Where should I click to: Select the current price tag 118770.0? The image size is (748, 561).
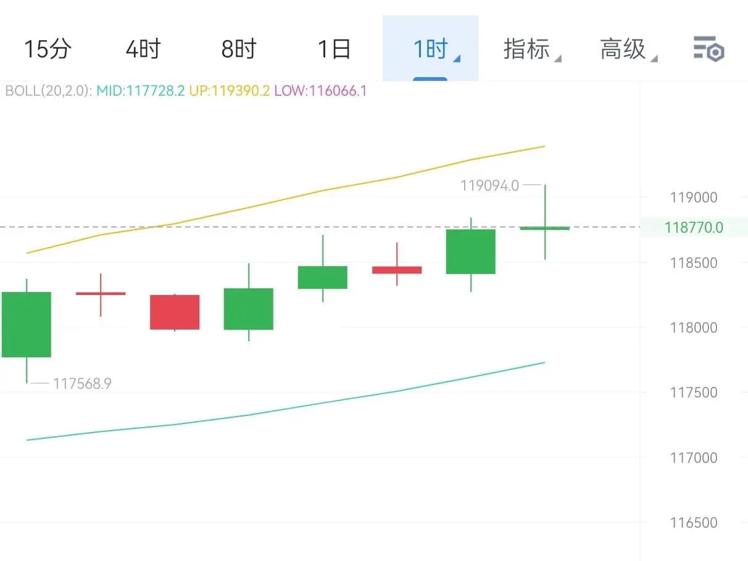point(694,228)
